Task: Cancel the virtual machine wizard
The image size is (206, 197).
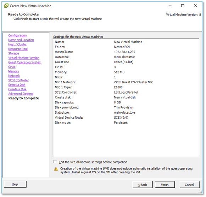Action: 189,185
